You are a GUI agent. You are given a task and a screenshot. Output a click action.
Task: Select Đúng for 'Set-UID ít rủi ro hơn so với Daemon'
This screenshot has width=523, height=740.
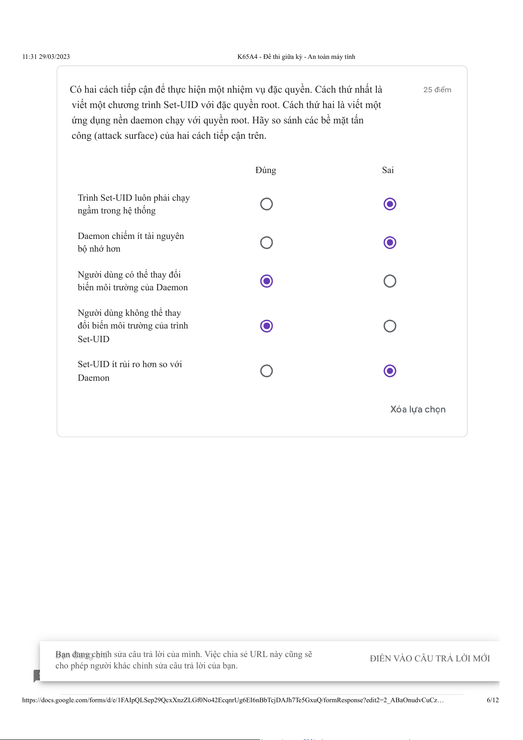pyautogui.click(x=267, y=371)
